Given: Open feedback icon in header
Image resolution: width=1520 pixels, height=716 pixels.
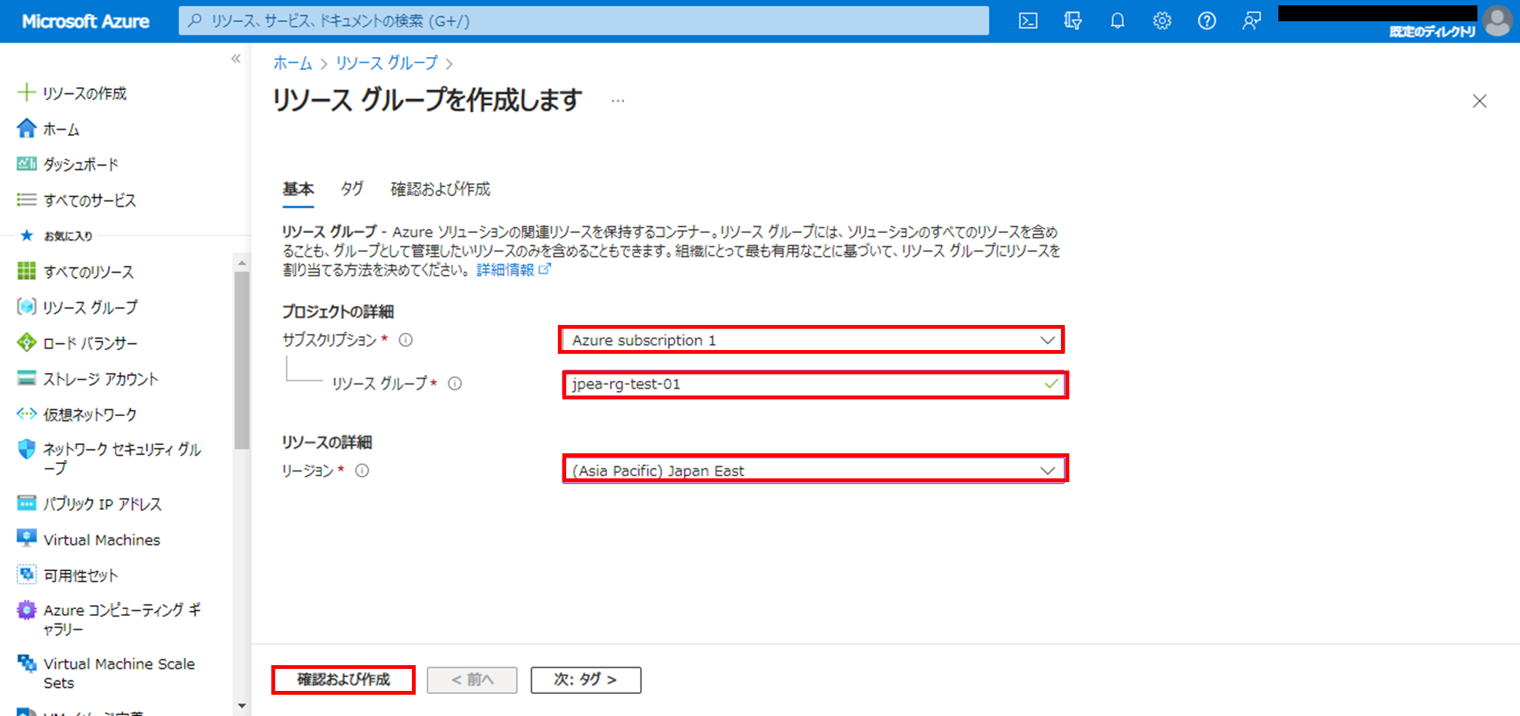Looking at the screenshot, I should tap(1252, 21).
